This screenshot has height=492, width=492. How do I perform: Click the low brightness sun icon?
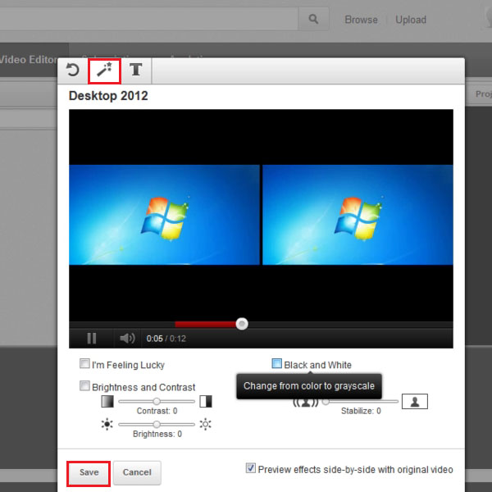[x=107, y=424]
